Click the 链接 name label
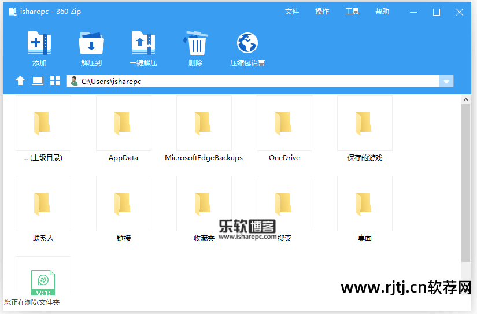The height and width of the screenshot is (314, 477). [124, 238]
